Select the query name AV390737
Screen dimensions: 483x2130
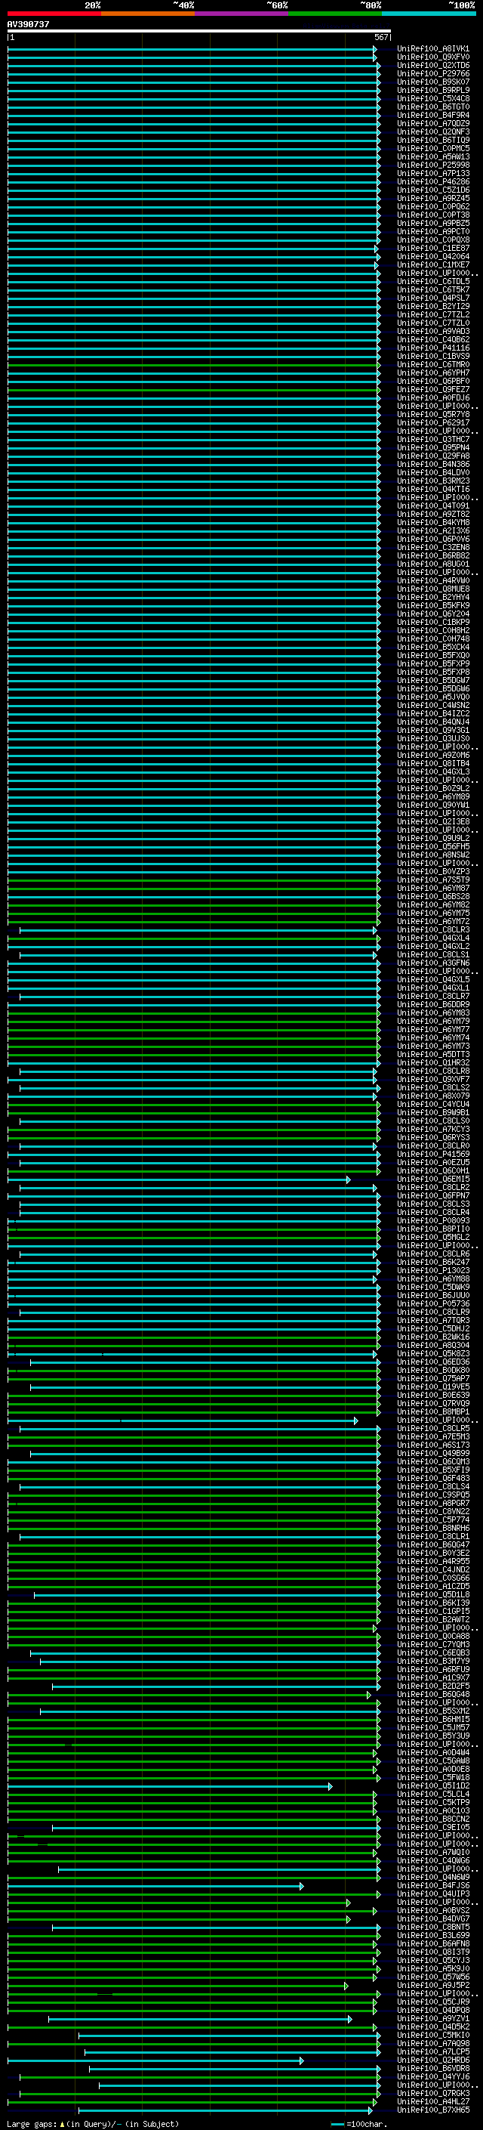pyautogui.click(x=28, y=24)
